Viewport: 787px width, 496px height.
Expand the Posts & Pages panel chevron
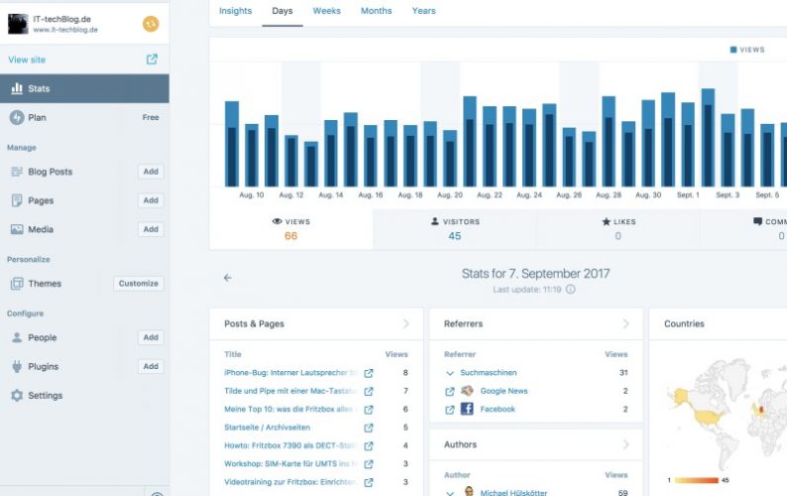click(406, 324)
